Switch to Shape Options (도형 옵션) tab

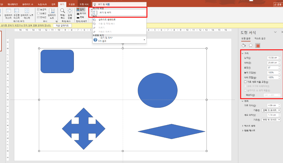coord(246,39)
